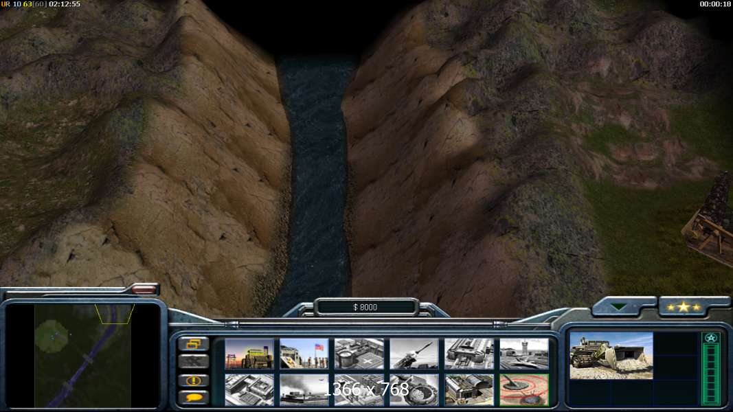
Task: Click the general's star emblem above the power bar
Action: (711, 338)
